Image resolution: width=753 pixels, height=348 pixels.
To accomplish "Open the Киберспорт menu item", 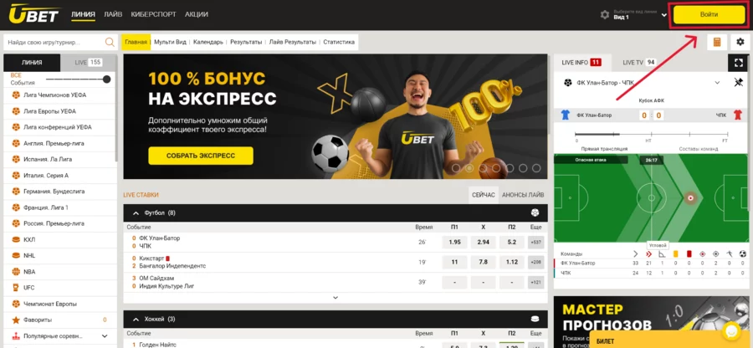I will 154,14.
